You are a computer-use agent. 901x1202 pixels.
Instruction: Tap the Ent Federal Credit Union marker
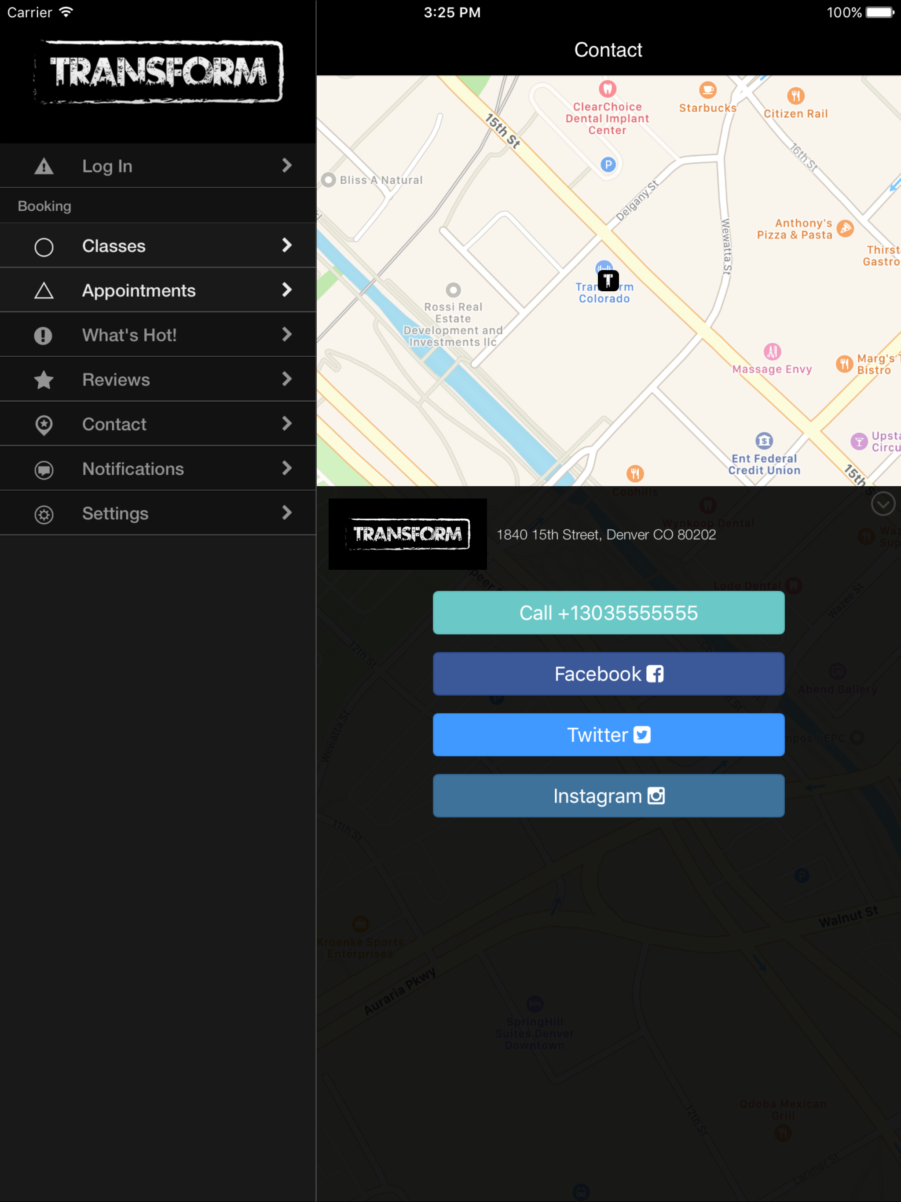pos(764,441)
